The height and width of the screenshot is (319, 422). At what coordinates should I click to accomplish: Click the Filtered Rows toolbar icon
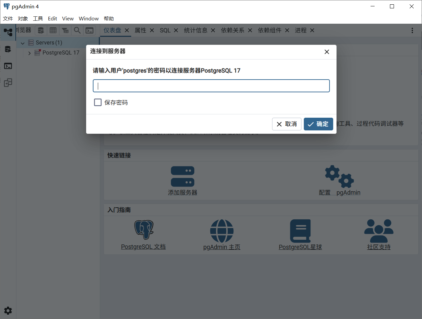pyautogui.click(x=65, y=30)
